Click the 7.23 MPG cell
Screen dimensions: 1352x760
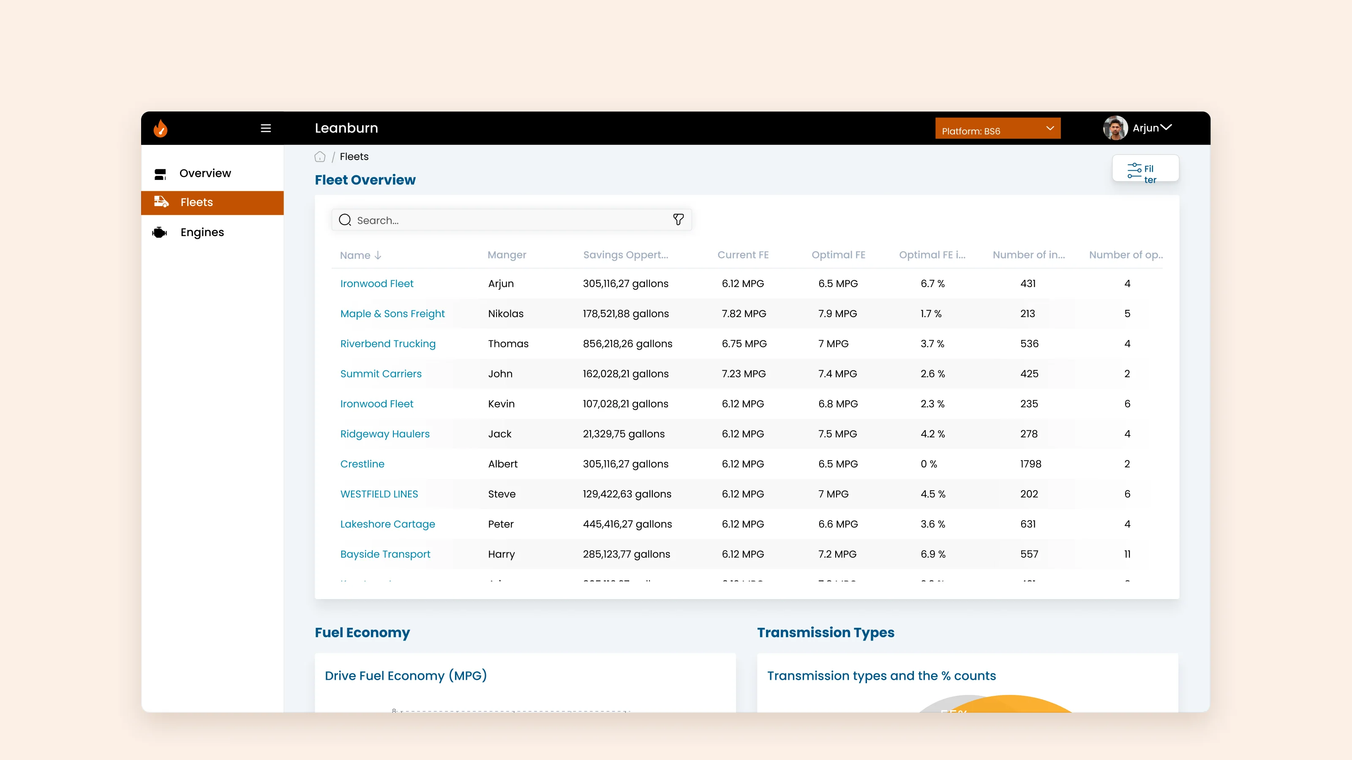point(744,374)
